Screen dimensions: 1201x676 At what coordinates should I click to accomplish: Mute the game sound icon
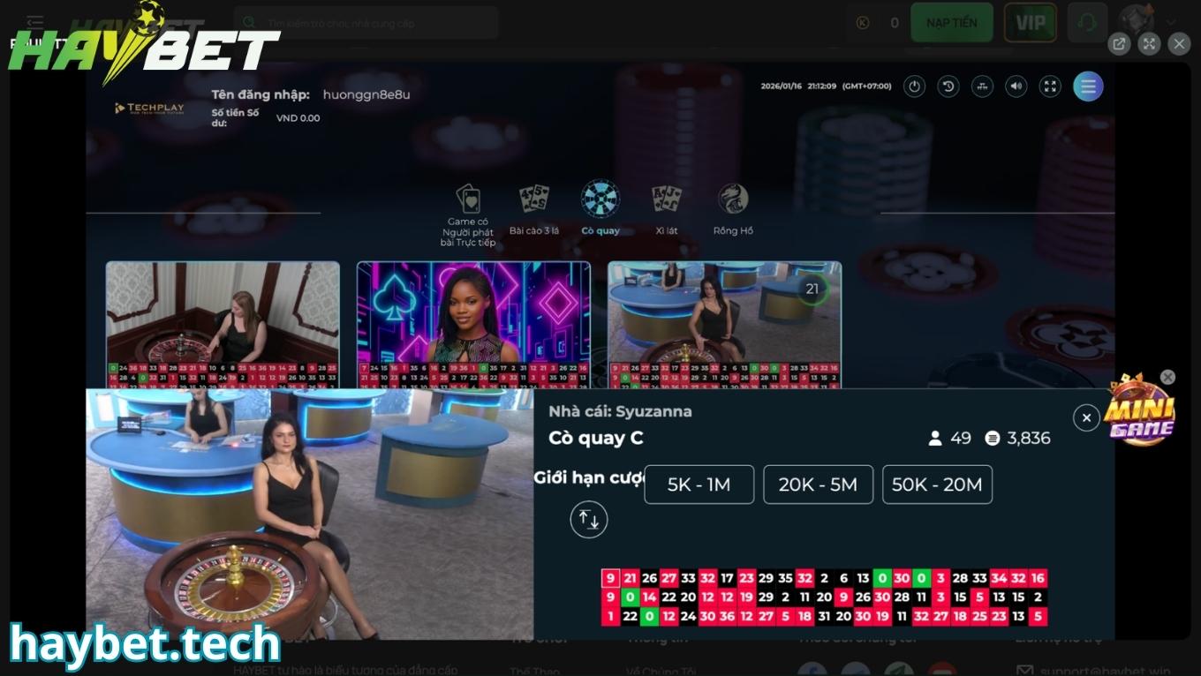(1016, 86)
